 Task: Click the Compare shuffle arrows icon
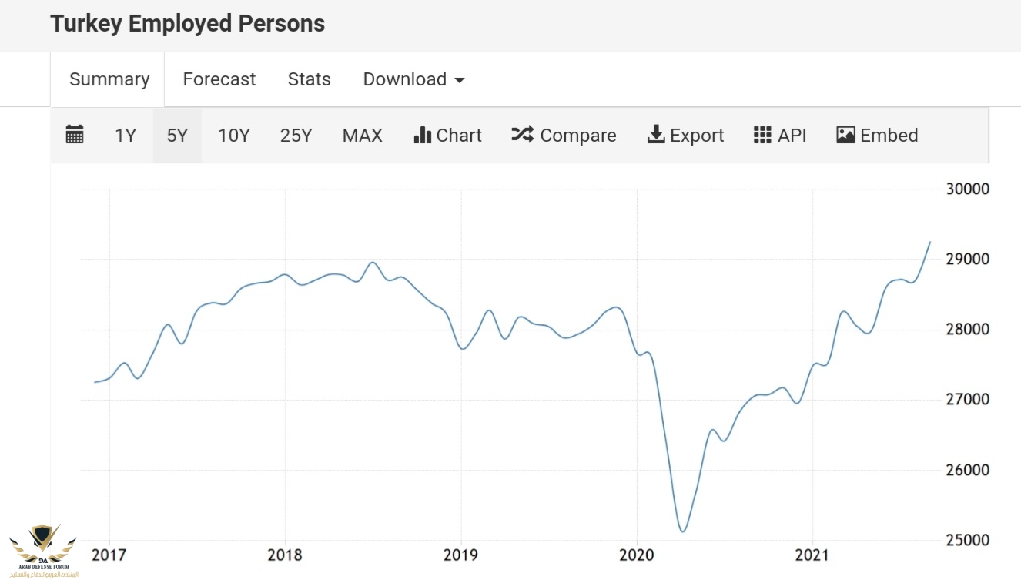522,135
